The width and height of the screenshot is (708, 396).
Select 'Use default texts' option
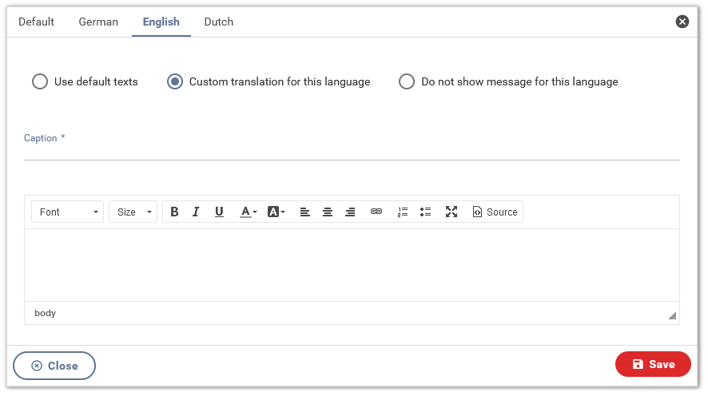click(x=40, y=81)
